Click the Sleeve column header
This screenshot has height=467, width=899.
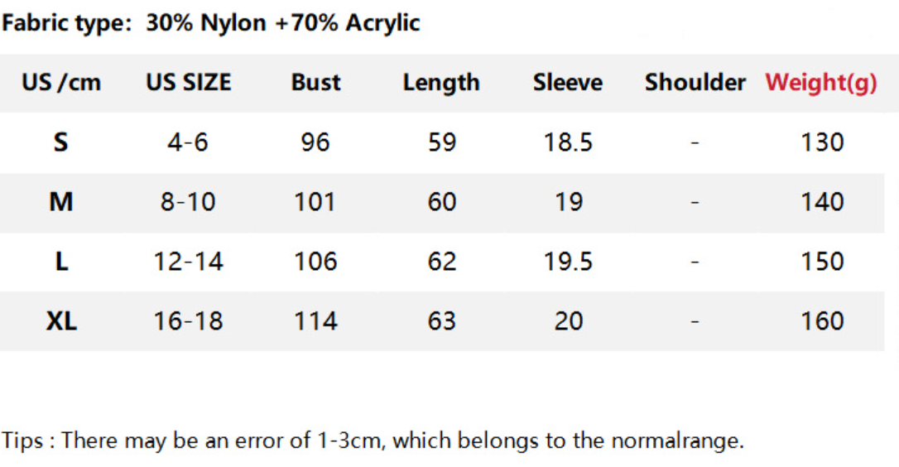tap(568, 83)
